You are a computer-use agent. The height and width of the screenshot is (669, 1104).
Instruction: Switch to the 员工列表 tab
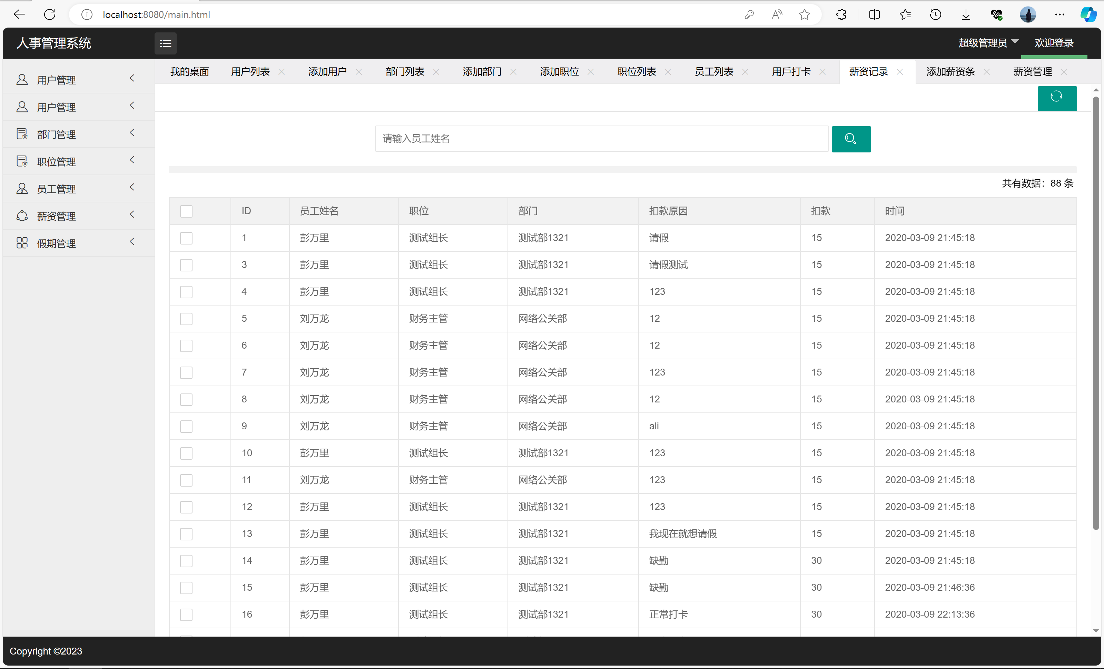[x=713, y=72]
